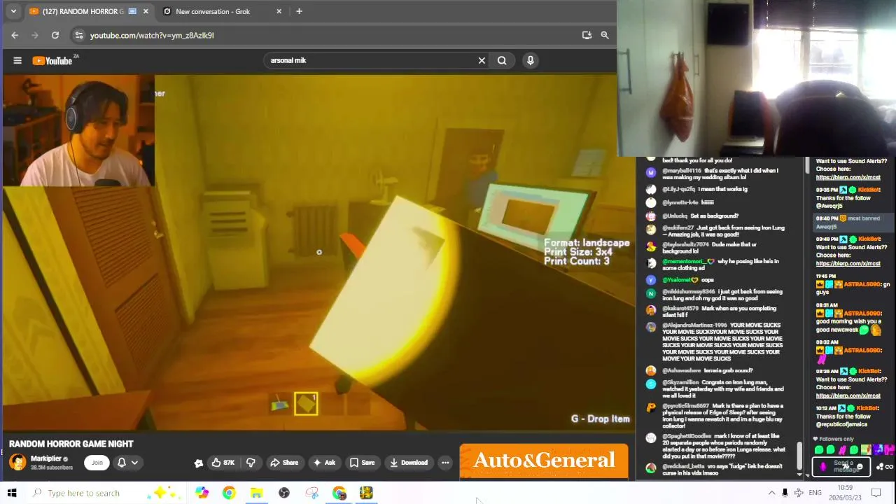This screenshot has height=504, width=896.
Task: Open Markiplier channel avatar
Action: coord(17,462)
